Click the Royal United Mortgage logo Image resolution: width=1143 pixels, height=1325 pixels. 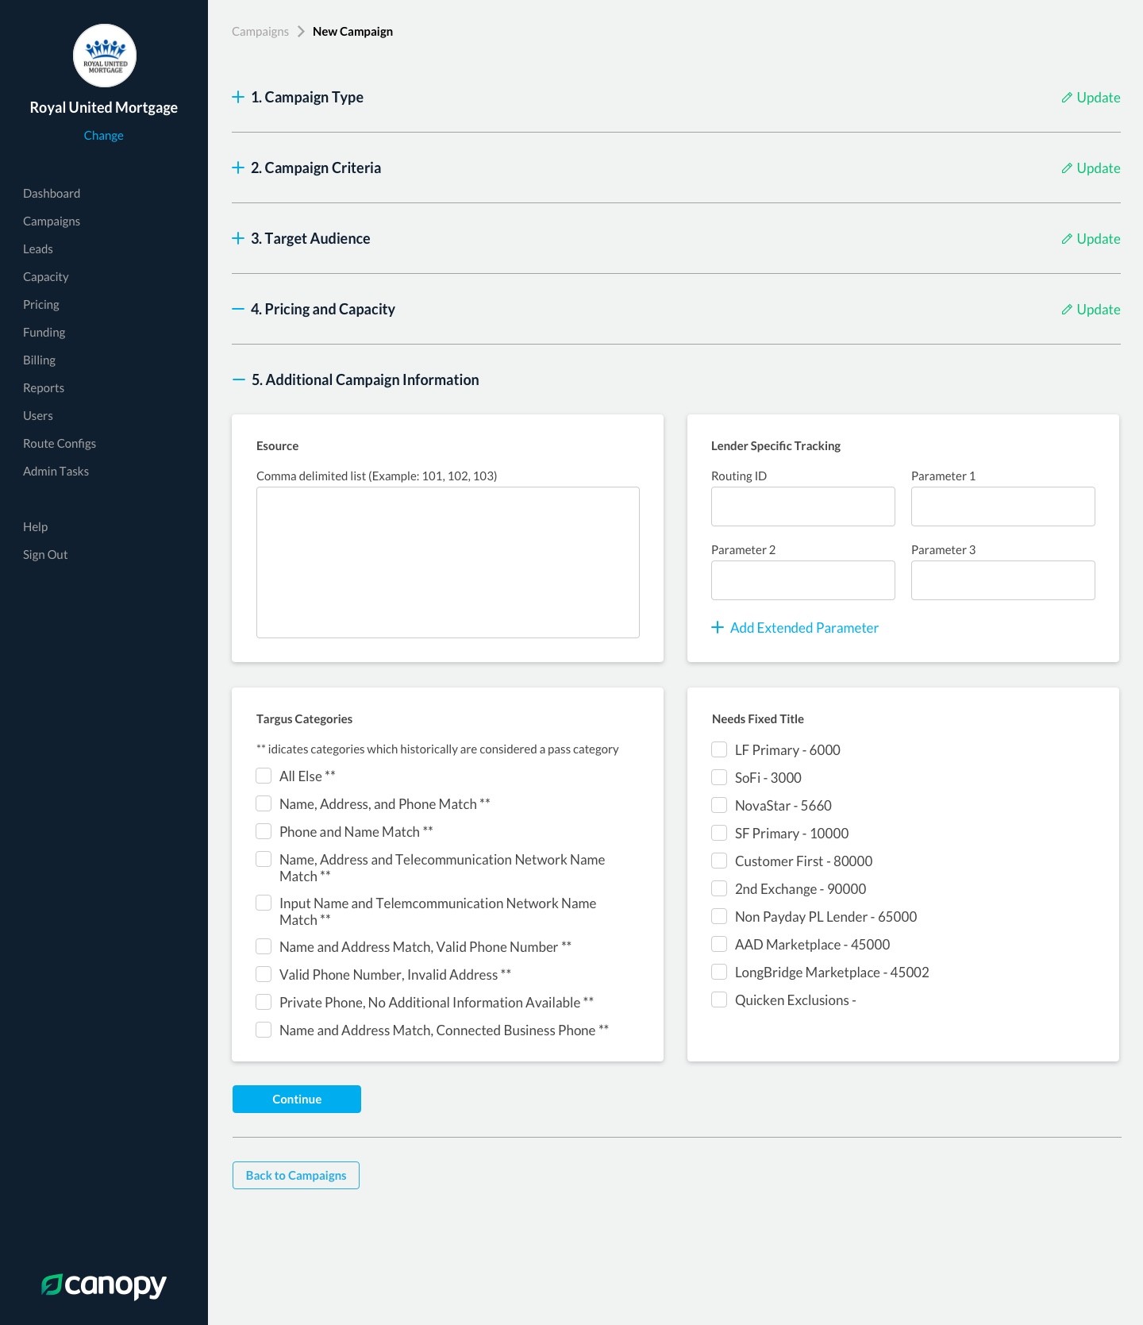pos(105,56)
